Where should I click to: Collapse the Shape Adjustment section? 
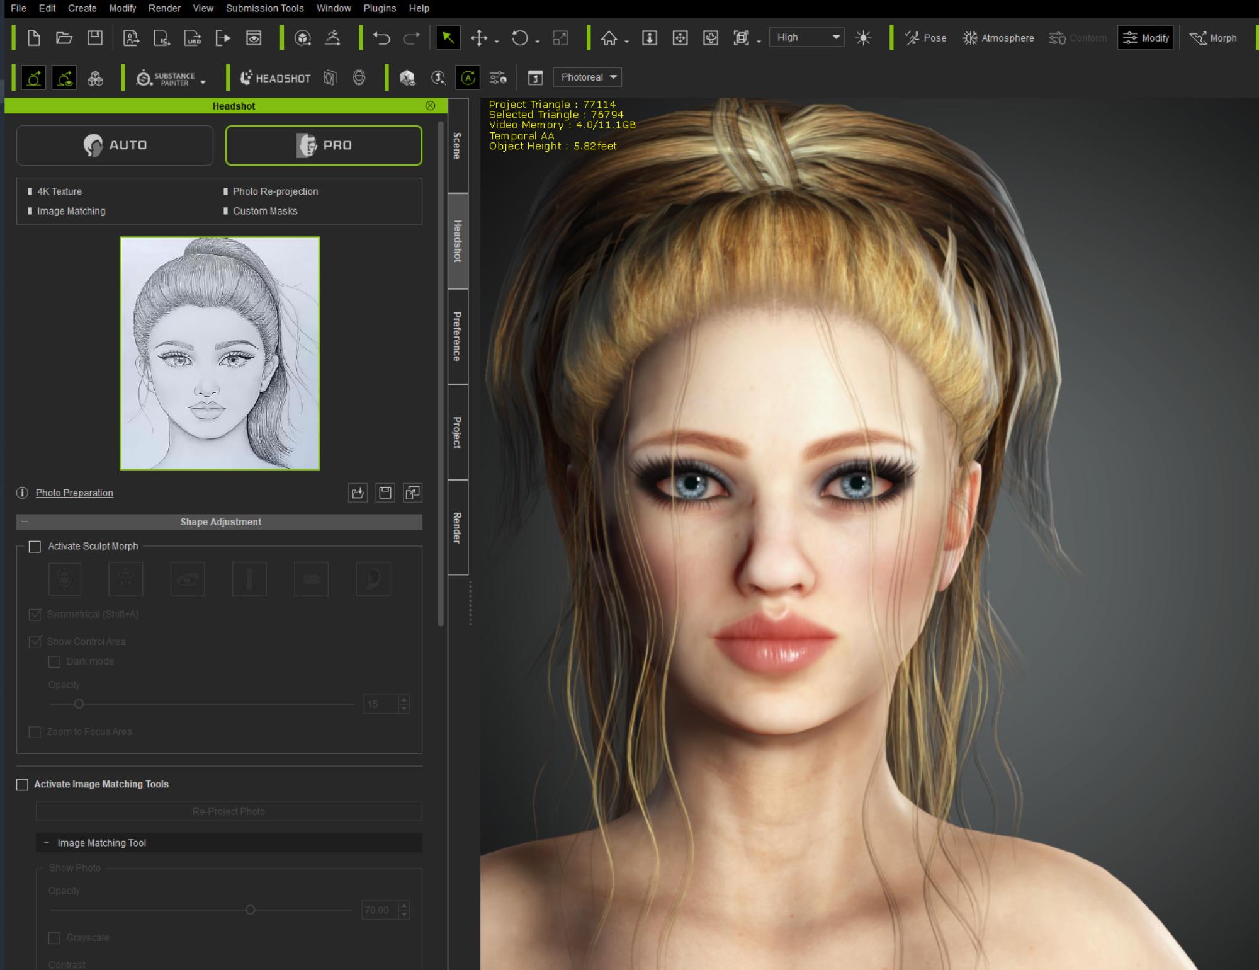[x=25, y=522]
